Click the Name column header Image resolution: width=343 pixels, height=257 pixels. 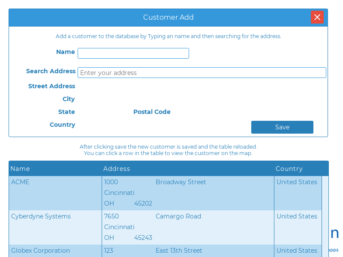point(20,169)
